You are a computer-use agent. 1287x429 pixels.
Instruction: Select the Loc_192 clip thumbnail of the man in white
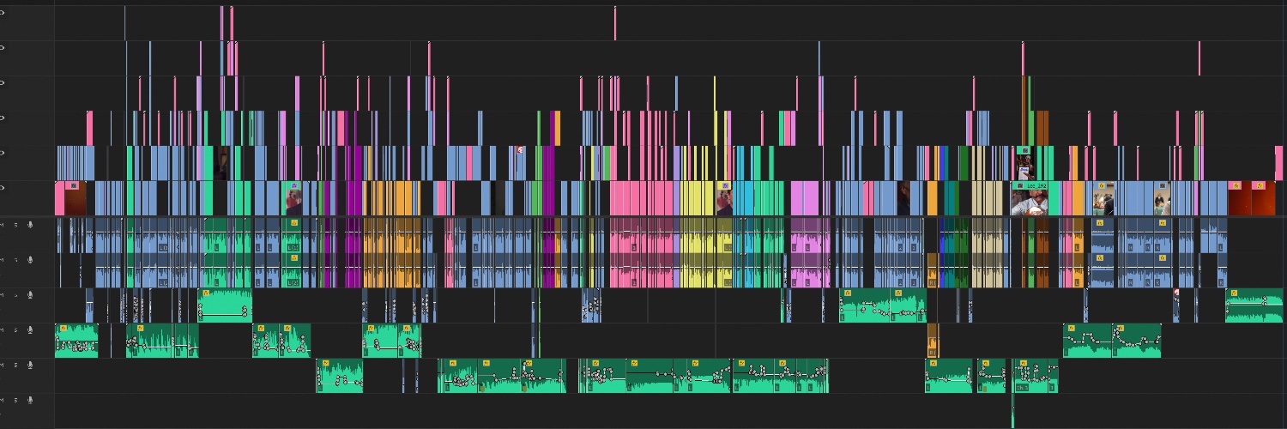[x=1030, y=202]
